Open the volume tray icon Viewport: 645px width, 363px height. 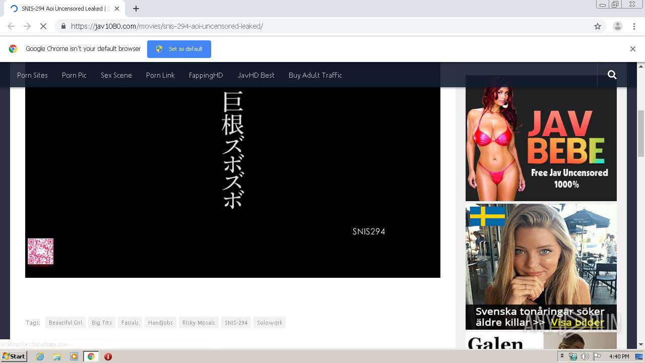(585, 356)
